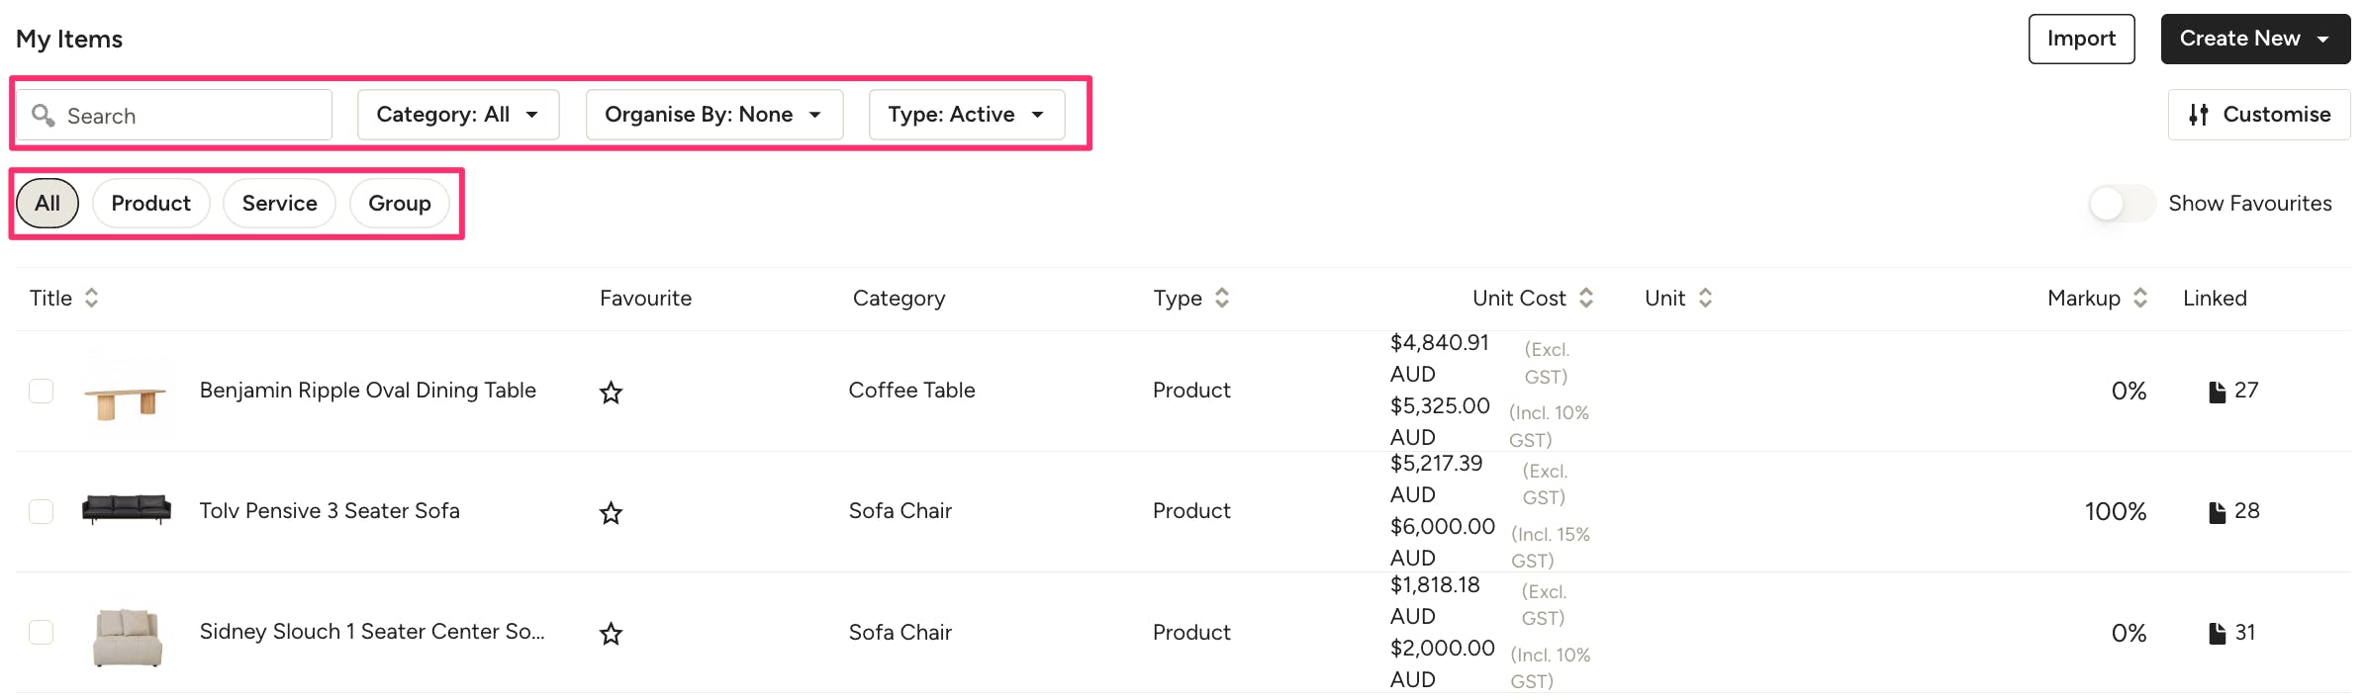The image size is (2367, 700).
Task: Toggle the Show Favourites switch
Action: [2121, 204]
